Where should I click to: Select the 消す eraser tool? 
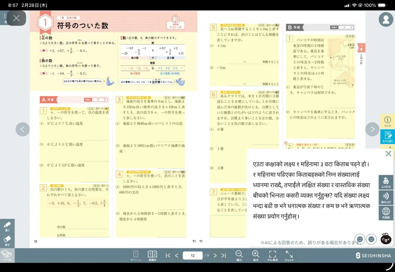click(x=7, y=240)
